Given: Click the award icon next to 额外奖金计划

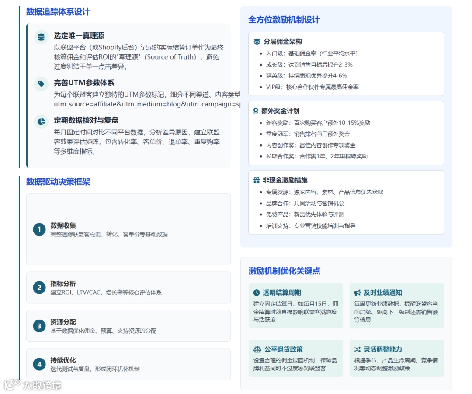Looking at the screenshot, I should (x=256, y=111).
